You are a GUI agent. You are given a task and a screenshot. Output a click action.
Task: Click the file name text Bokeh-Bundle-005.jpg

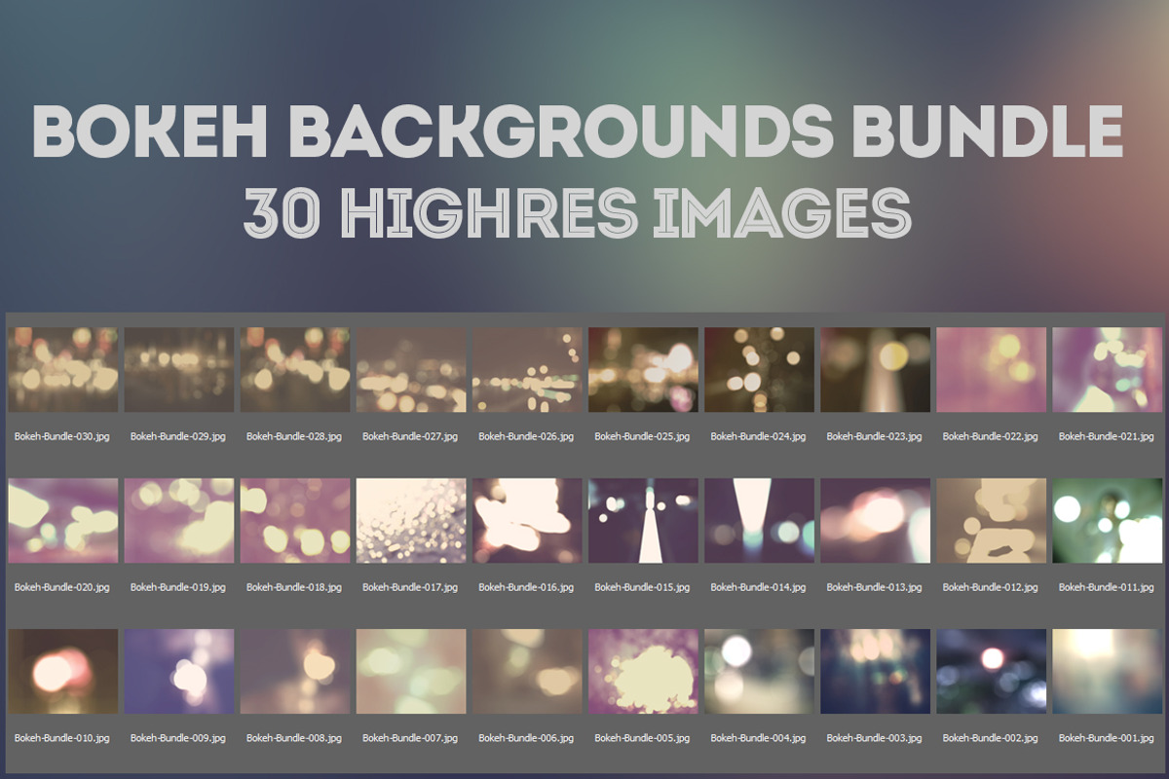(x=642, y=739)
